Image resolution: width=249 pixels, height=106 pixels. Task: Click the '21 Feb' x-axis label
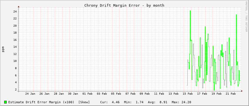231,94
